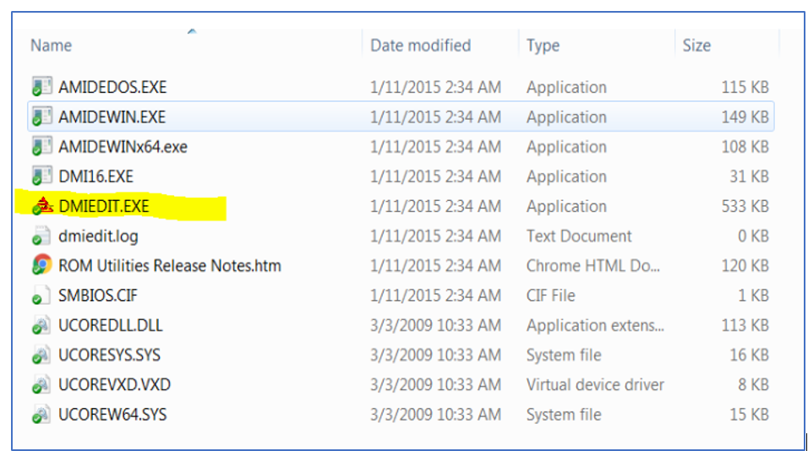The image size is (808, 451).
Task: Select the UCOREW64.SYS file name
Action: [x=112, y=415]
